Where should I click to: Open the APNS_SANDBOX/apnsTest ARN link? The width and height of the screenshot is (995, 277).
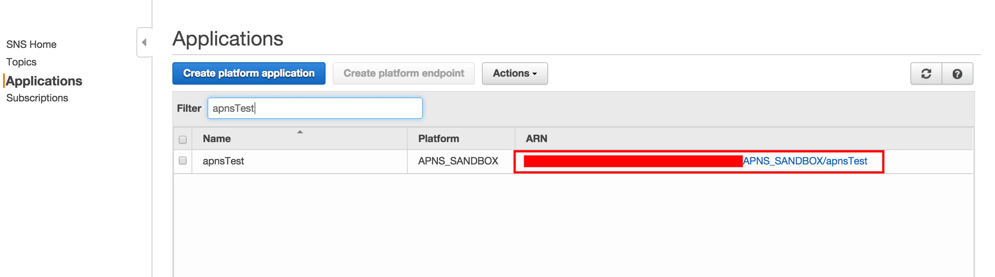(805, 161)
